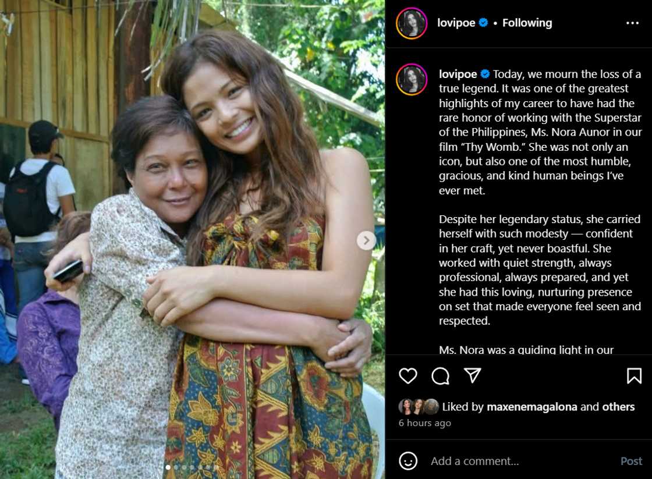Select the second carousel dot indicator
This screenshot has height=479, width=652.
176,467
